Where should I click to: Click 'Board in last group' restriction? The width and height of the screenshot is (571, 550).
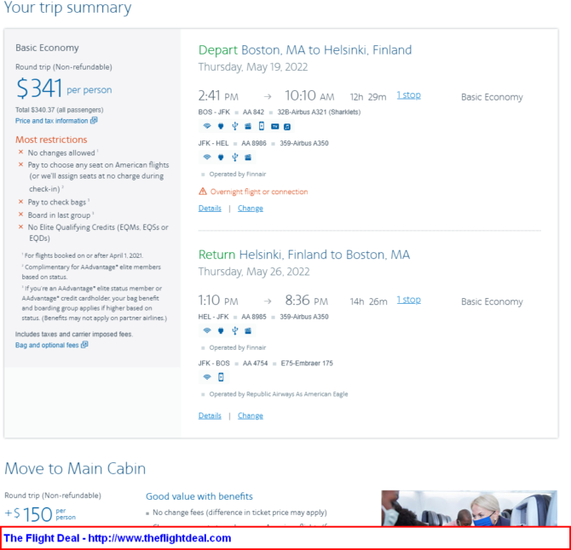[59, 215]
